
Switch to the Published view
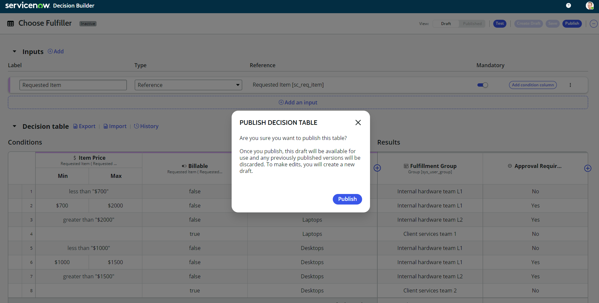pyautogui.click(x=472, y=24)
